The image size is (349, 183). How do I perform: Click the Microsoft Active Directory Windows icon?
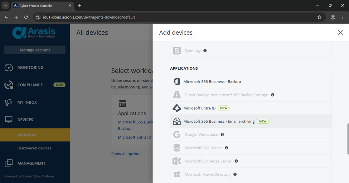point(177,174)
